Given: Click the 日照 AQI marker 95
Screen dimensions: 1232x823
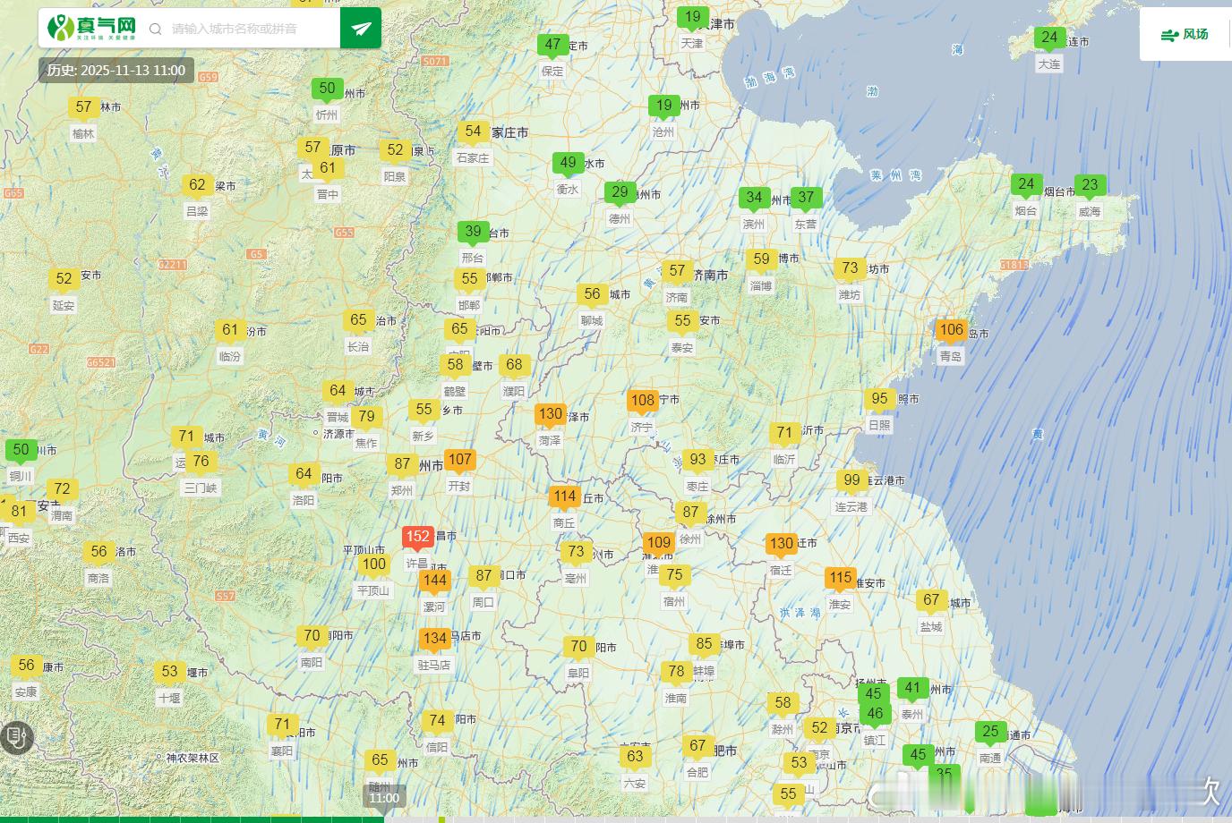Looking at the screenshot, I should click(880, 398).
